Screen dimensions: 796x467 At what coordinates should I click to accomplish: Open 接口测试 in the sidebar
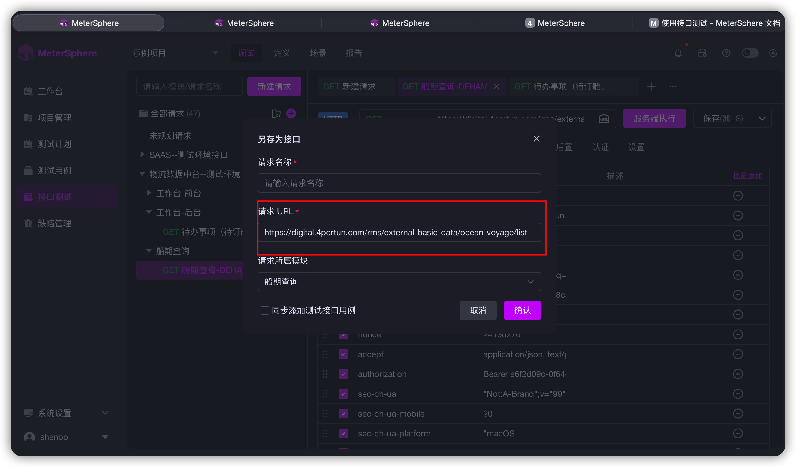coord(55,197)
